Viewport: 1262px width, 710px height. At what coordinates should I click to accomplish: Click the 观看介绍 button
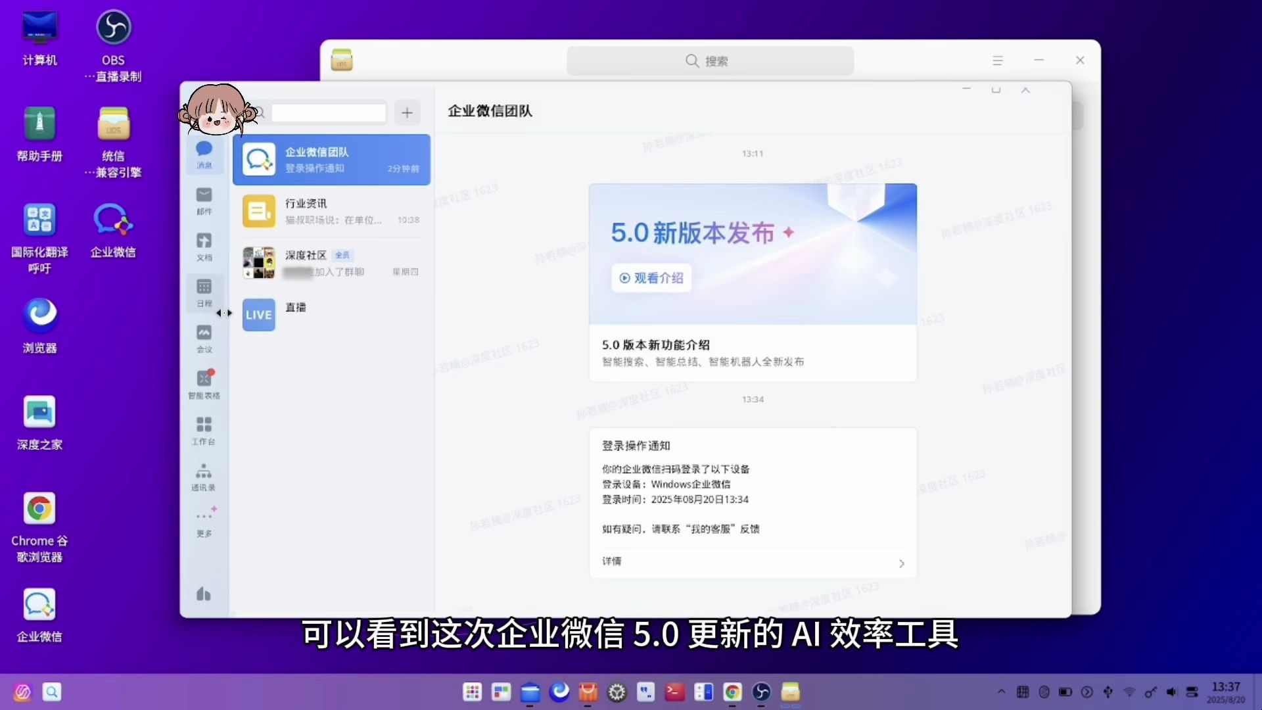[651, 278]
